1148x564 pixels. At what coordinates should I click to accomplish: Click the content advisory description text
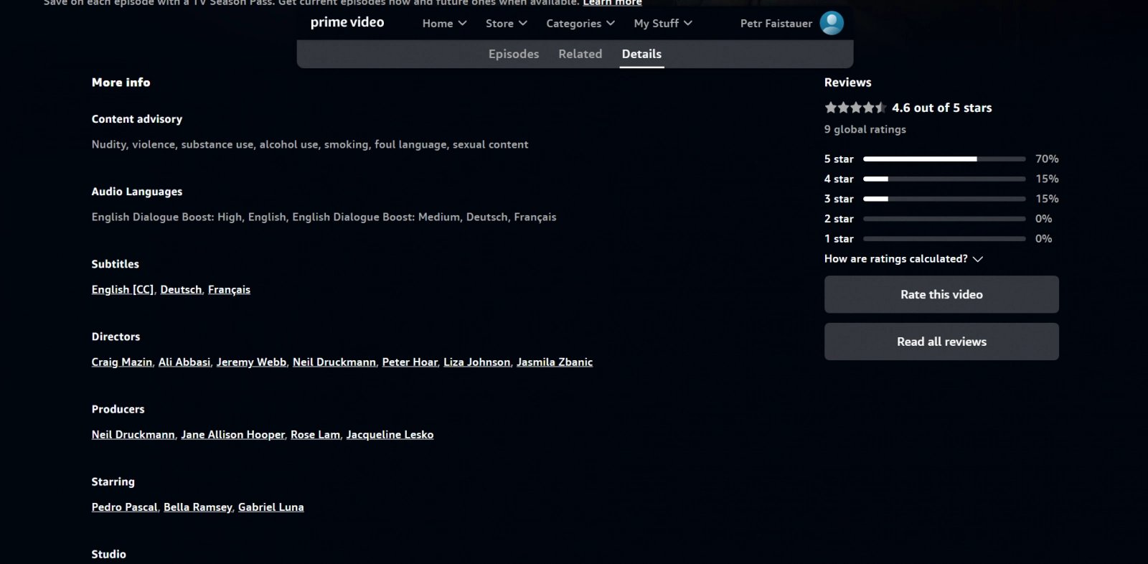coord(310,145)
